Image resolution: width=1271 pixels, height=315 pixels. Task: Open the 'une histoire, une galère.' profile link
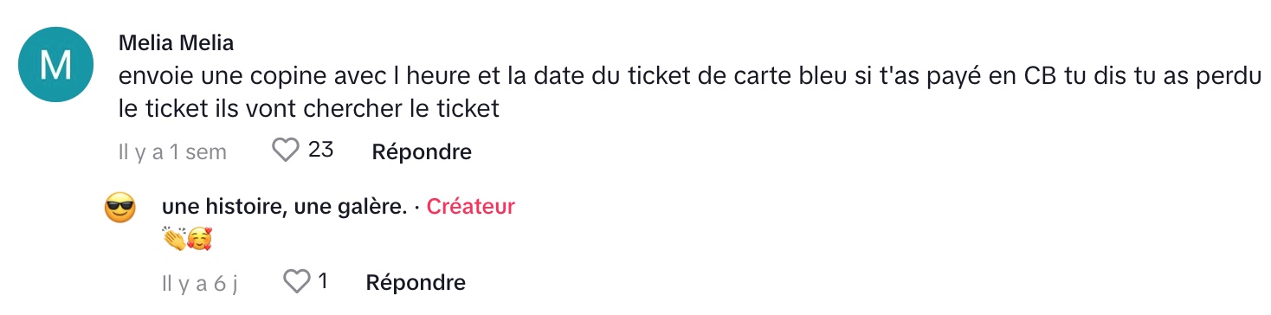tap(284, 206)
